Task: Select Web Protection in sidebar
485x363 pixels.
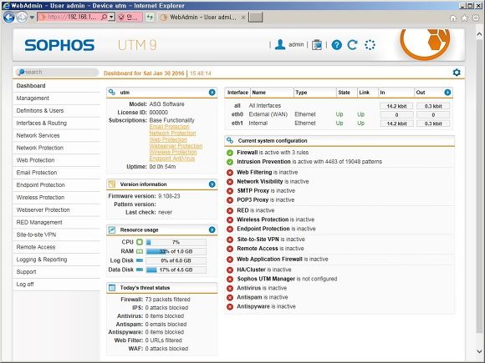Action: (x=35, y=160)
